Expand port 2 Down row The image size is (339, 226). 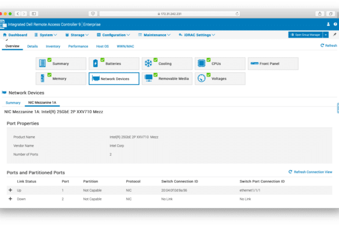point(10,199)
